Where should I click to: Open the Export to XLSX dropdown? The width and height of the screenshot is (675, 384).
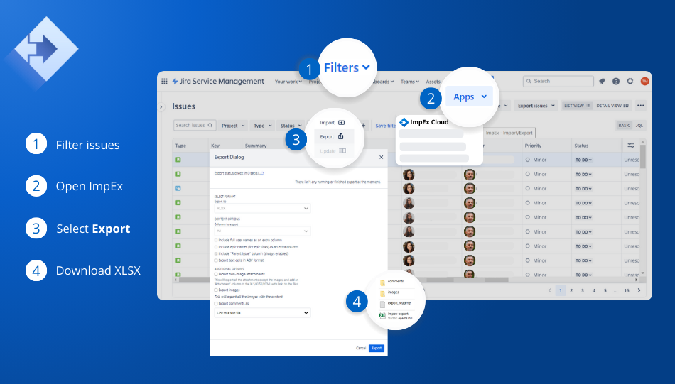(x=262, y=208)
